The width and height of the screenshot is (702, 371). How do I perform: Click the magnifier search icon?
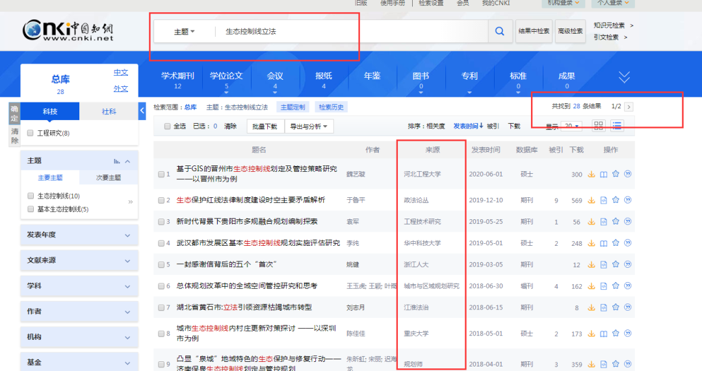click(x=499, y=31)
